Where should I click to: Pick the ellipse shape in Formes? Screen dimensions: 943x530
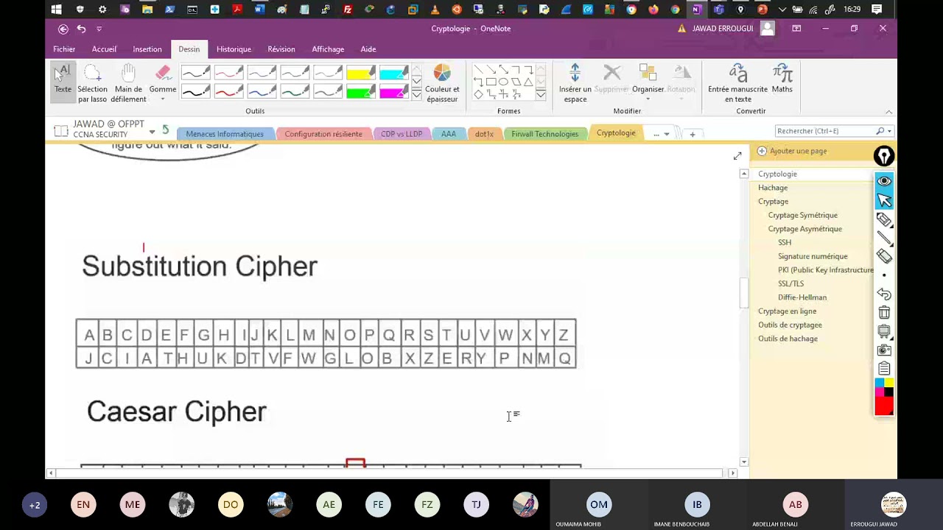click(503, 82)
